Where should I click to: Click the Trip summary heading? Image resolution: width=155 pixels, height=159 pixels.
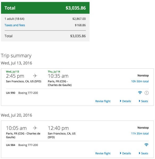click(x=16, y=56)
